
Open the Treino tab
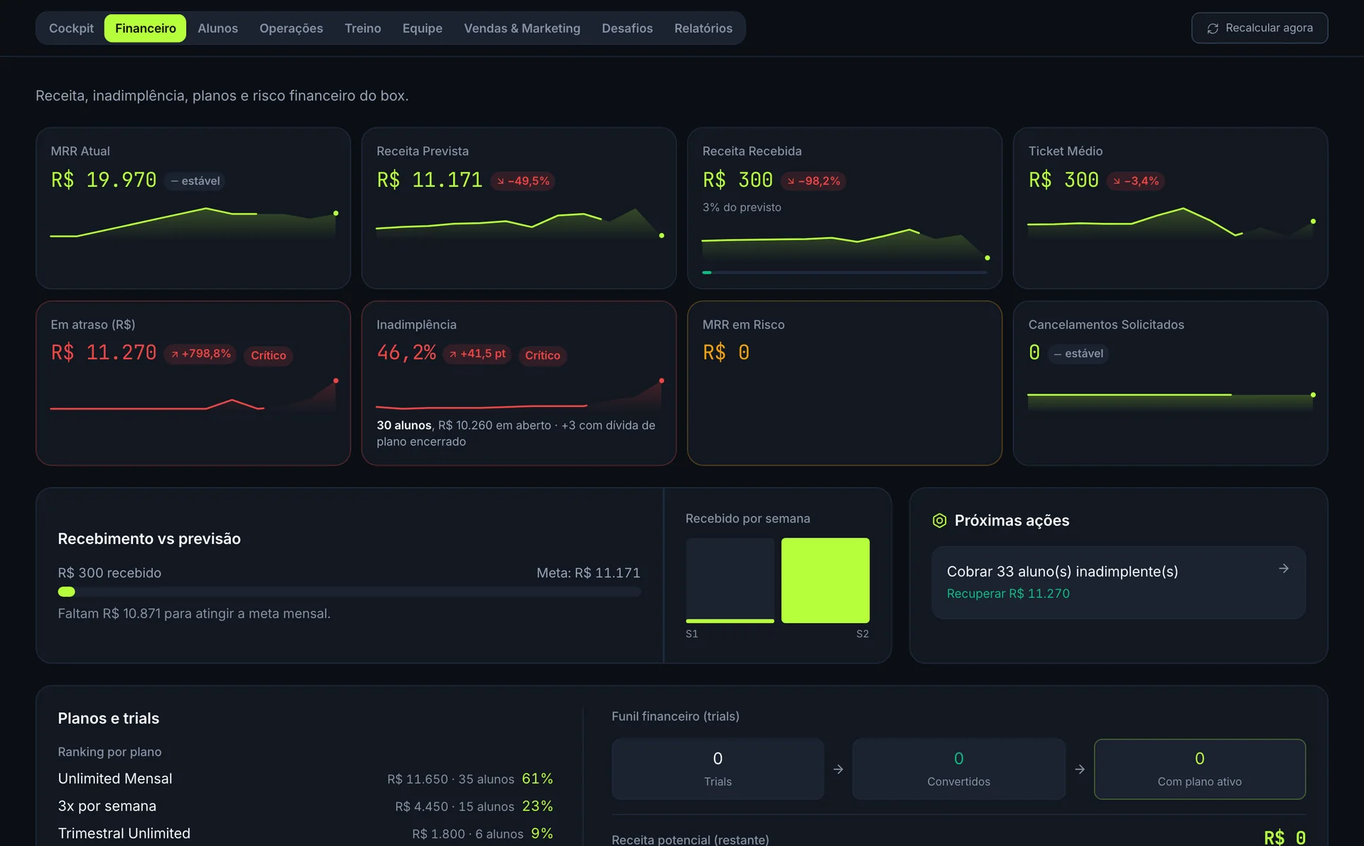pos(363,28)
